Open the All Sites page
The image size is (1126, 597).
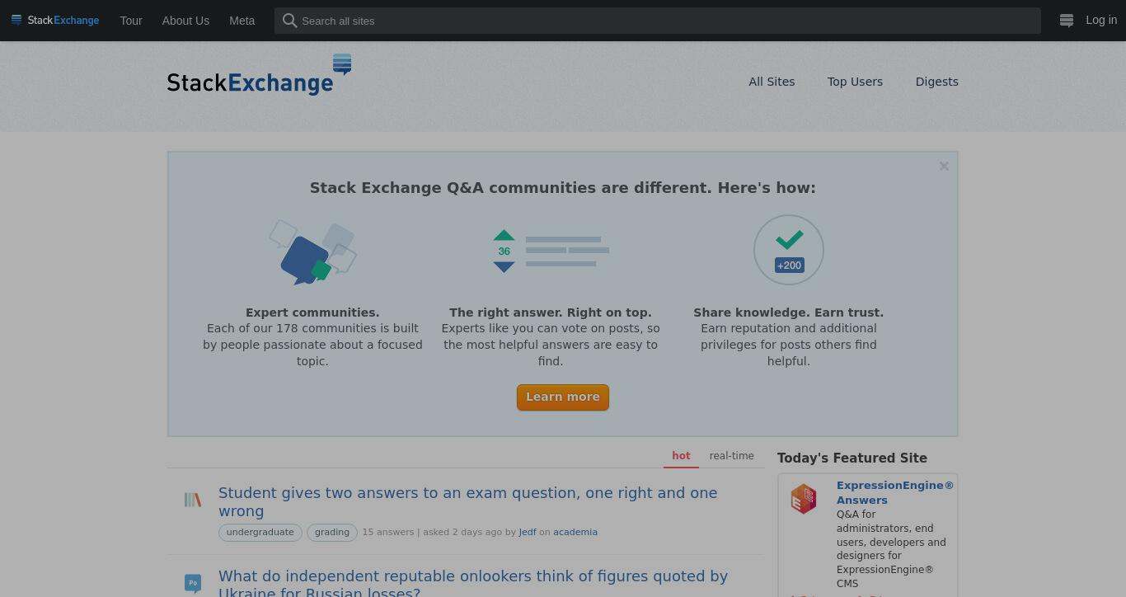(x=772, y=82)
